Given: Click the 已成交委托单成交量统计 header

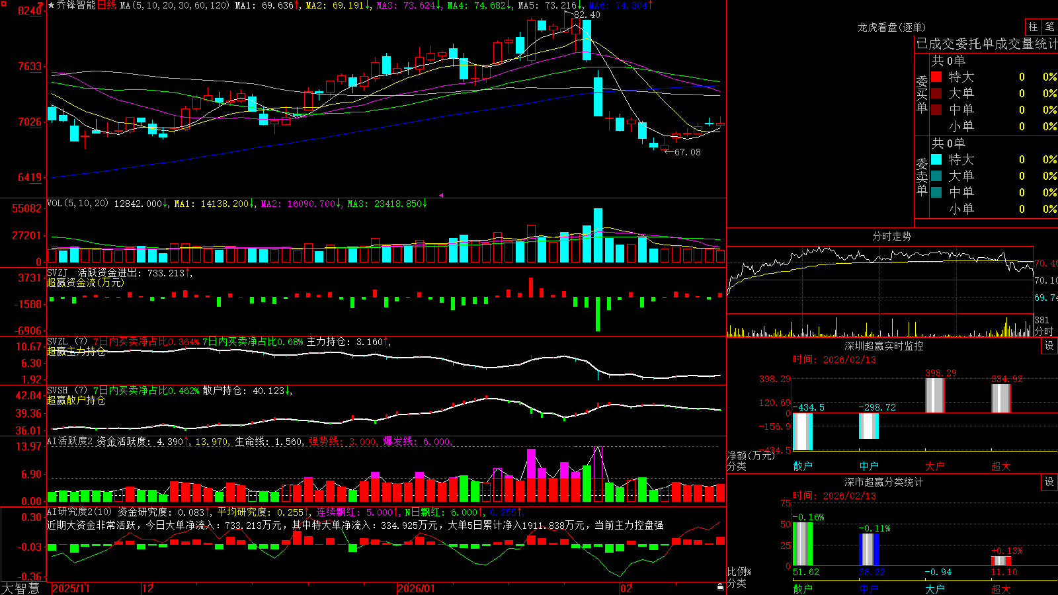Looking at the screenshot, I should pyautogui.click(x=987, y=44).
